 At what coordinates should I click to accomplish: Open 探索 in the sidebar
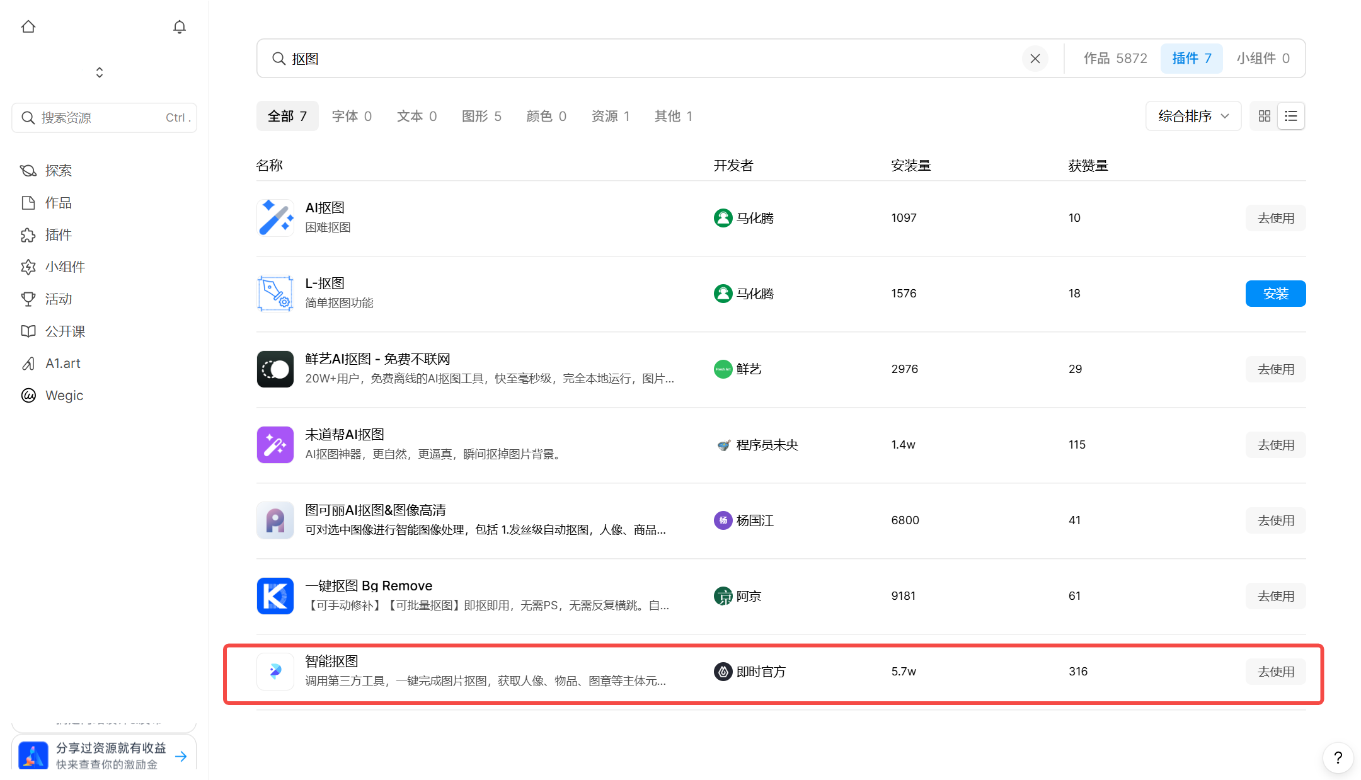point(58,171)
